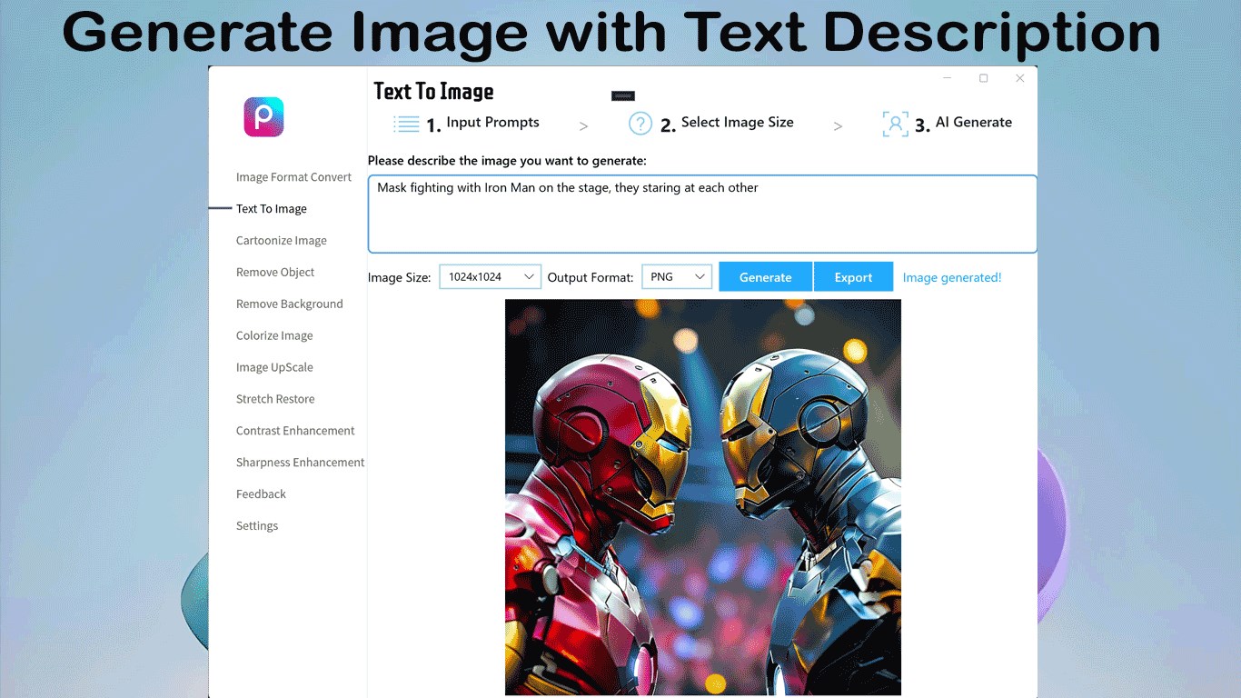
Task: Open the Remove Object tool
Action: point(274,272)
